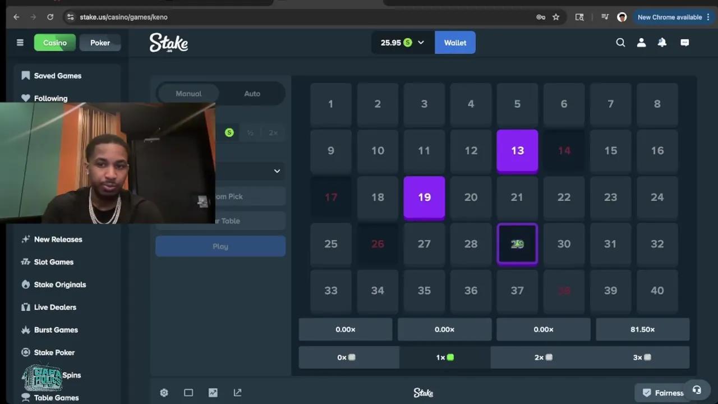Image resolution: width=718 pixels, height=404 pixels.
Task: Click the headset support icon
Action: (697, 390)
